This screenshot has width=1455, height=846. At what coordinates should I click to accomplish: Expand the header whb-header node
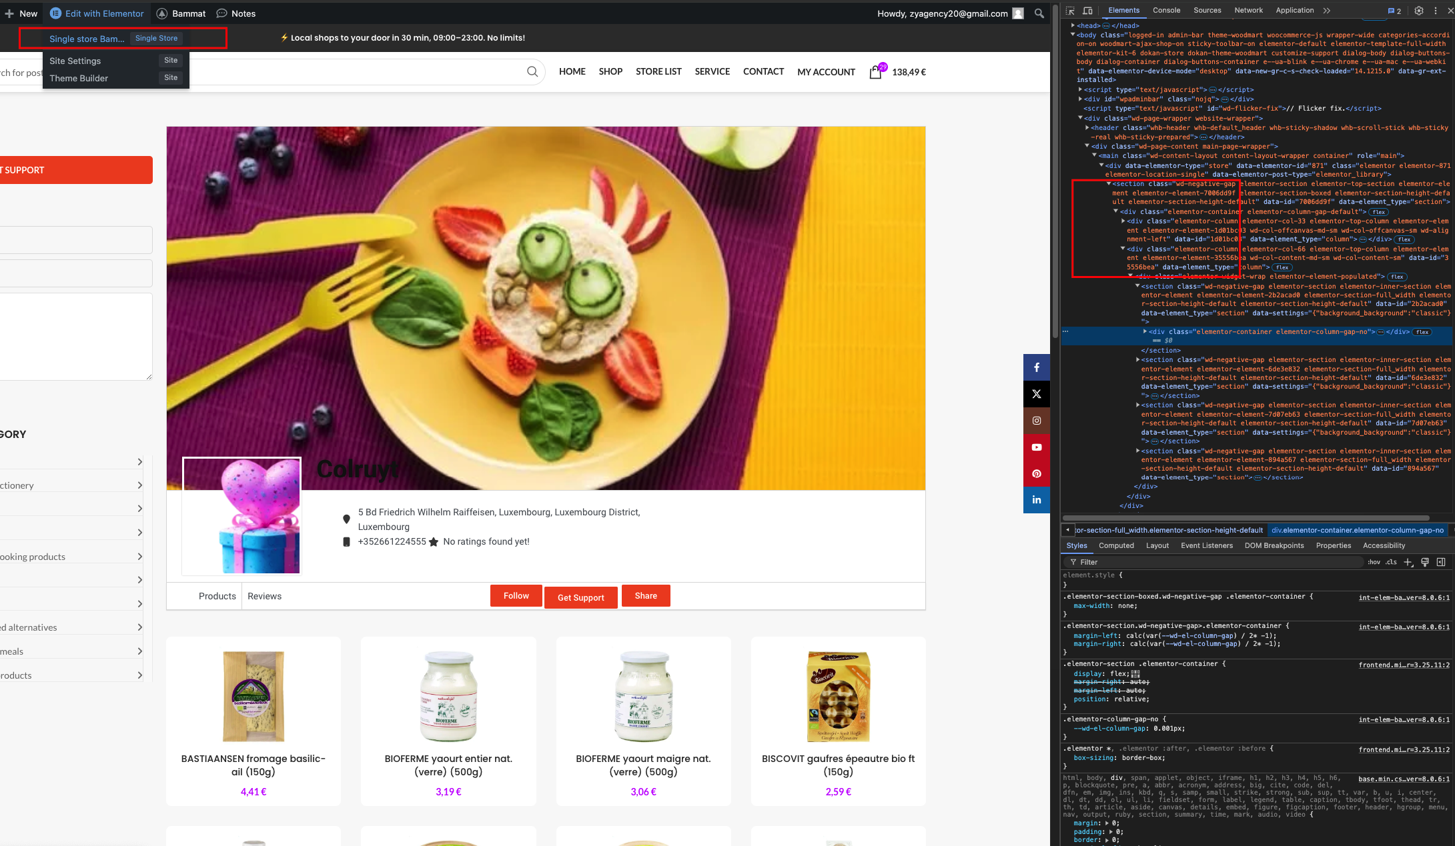tap(1087, 127)
